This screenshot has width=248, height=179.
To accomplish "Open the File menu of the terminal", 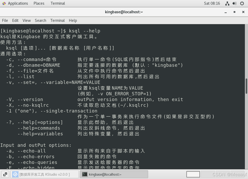I will 5,21.
